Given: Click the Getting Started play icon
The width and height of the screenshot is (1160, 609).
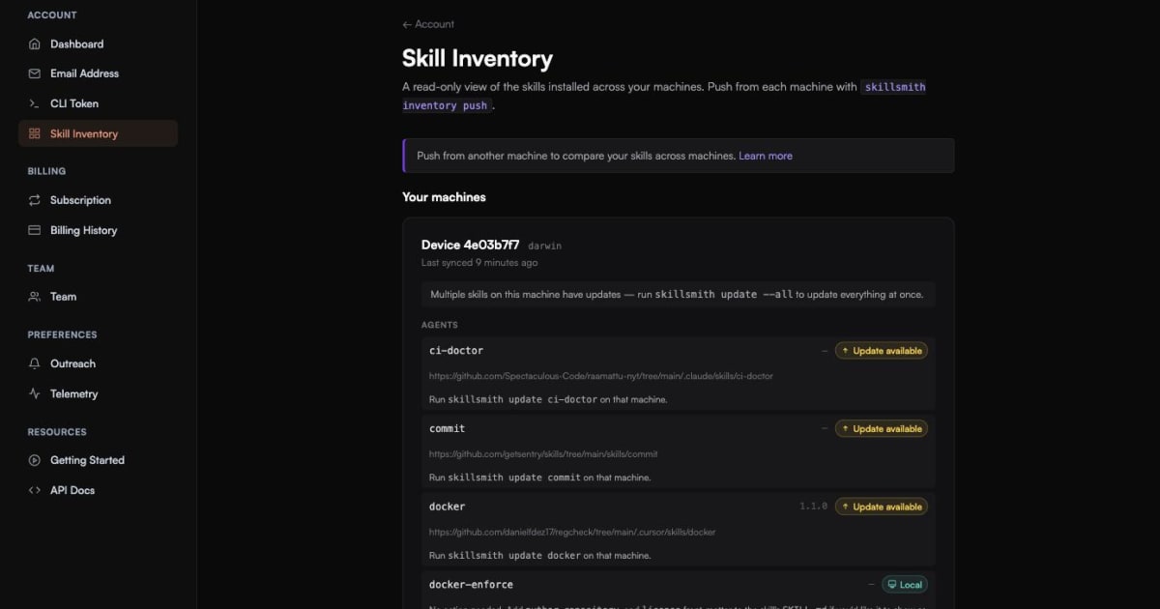Looking at the screenshot, I should pyautogui.click(x=35, y=460).
